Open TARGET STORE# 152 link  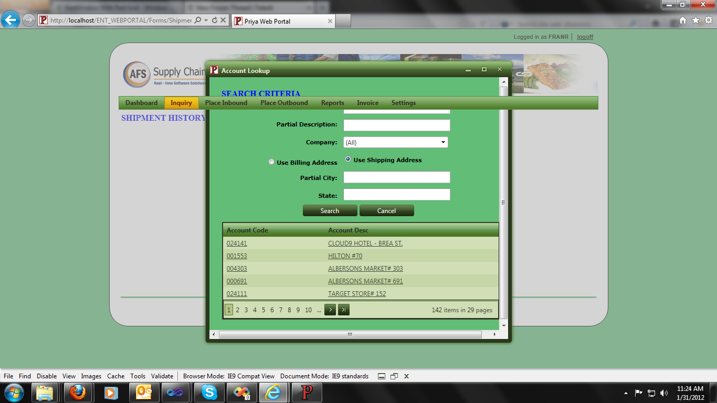pos(357,294)
